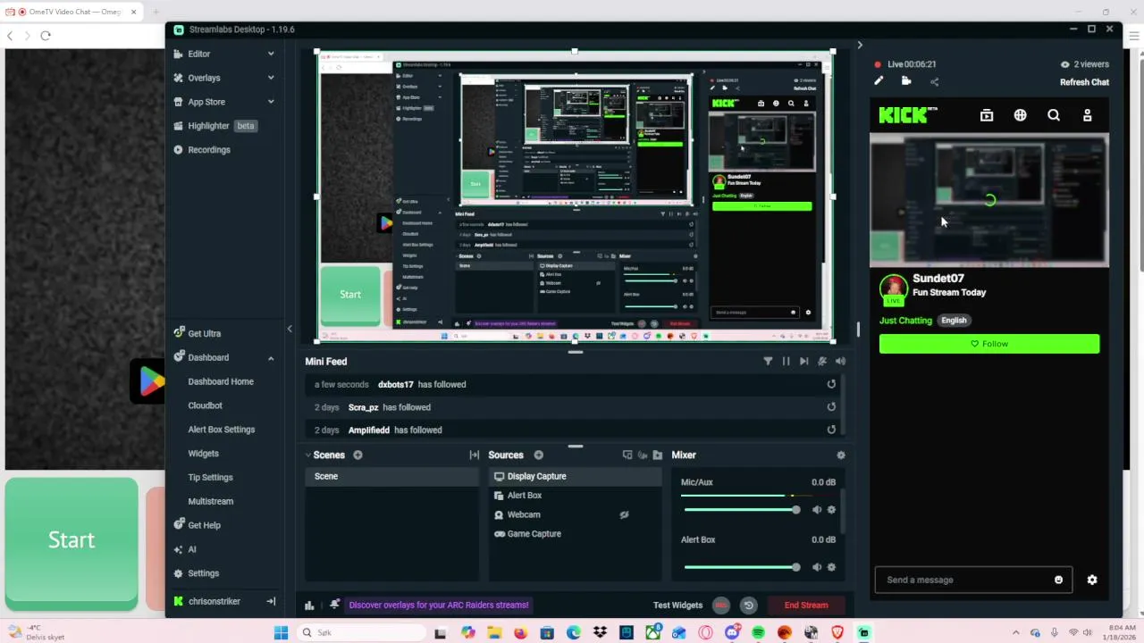Screen dimensions: 1144x643
Task: Open the scene transitions icon
Action: point(474,455)
